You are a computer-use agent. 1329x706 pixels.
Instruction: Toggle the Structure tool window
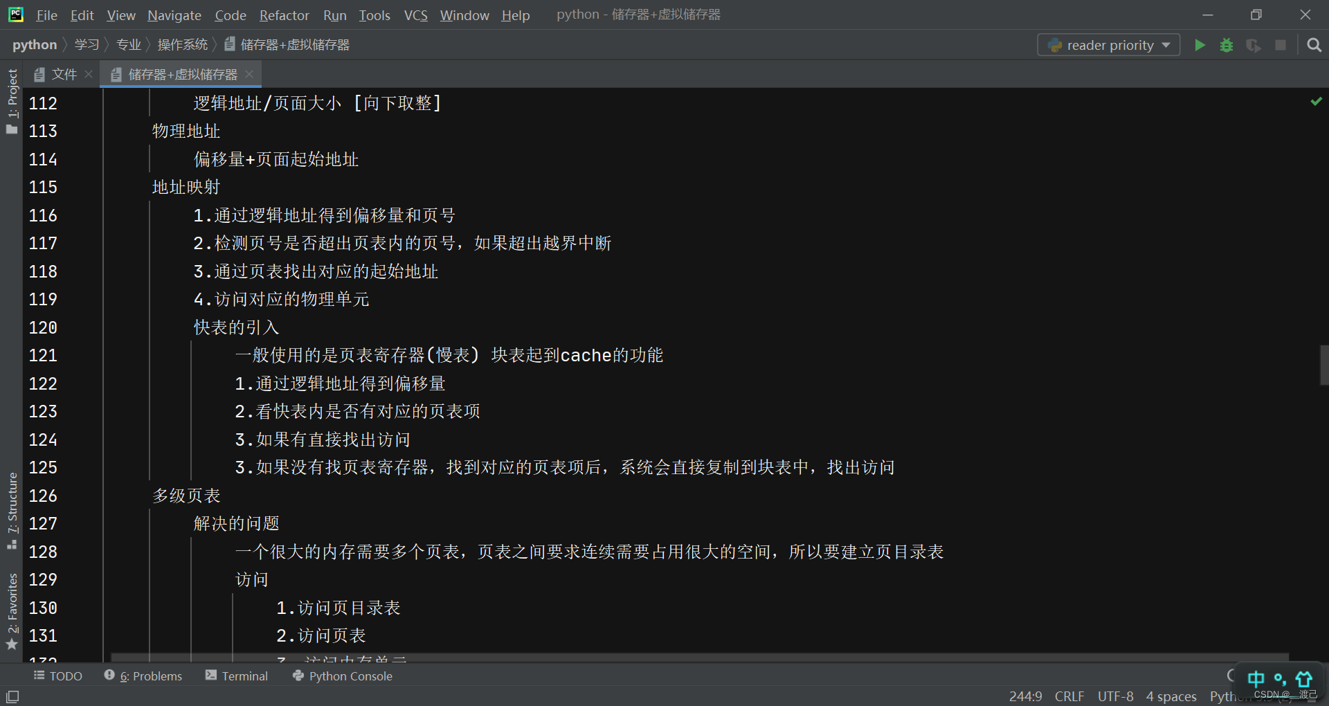(x=12, y=511)
